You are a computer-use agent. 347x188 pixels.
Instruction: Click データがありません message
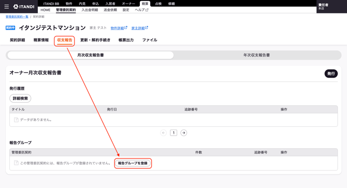pyautogui.click(x=36, y=120)
